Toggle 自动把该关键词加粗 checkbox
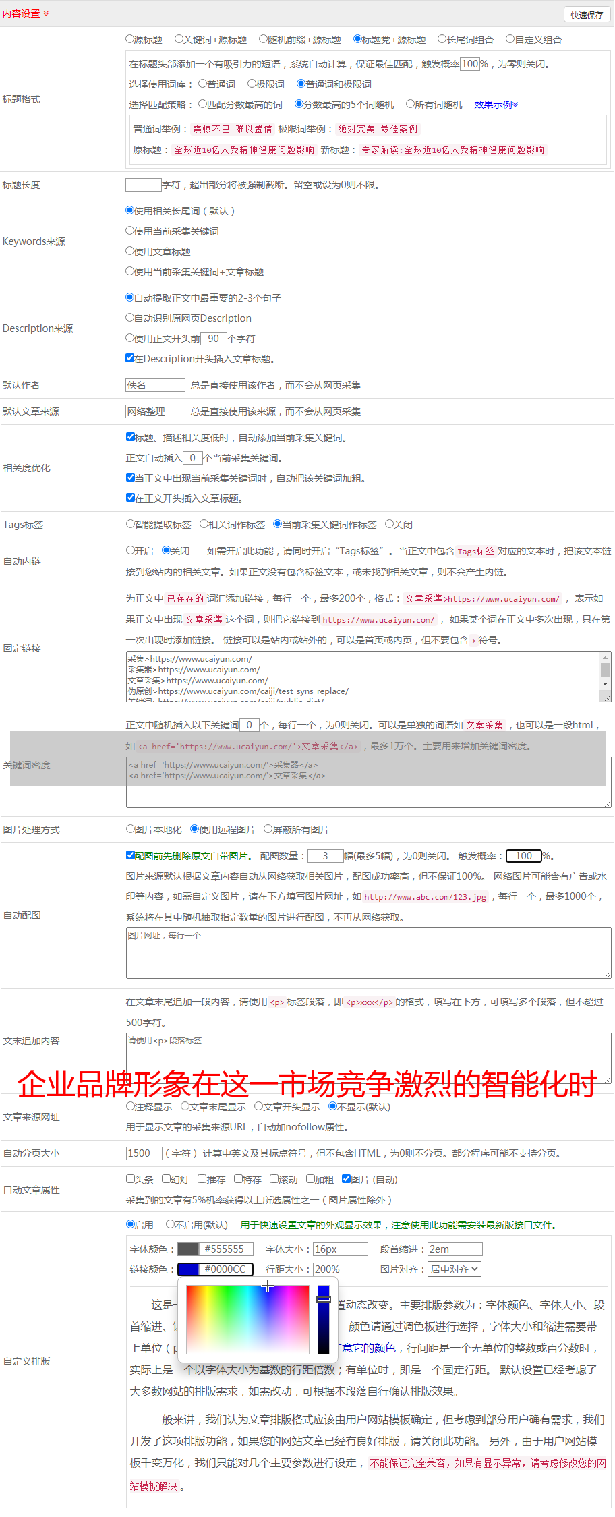615x1517 pixels. (130, 478)
